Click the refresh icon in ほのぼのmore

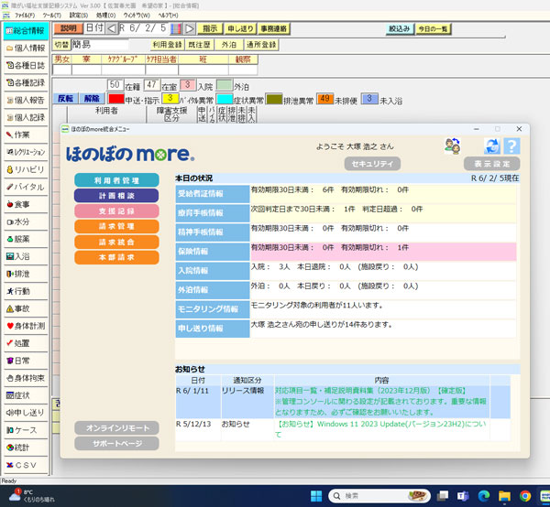(491, 146)
